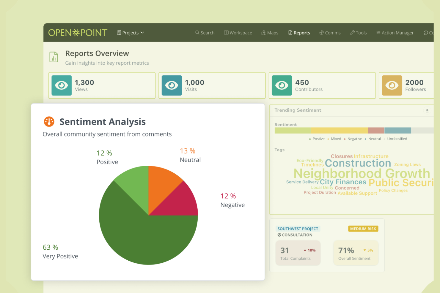Screen dimensions: 440x293
Task: Click the Closures tag
Action: 342,156
